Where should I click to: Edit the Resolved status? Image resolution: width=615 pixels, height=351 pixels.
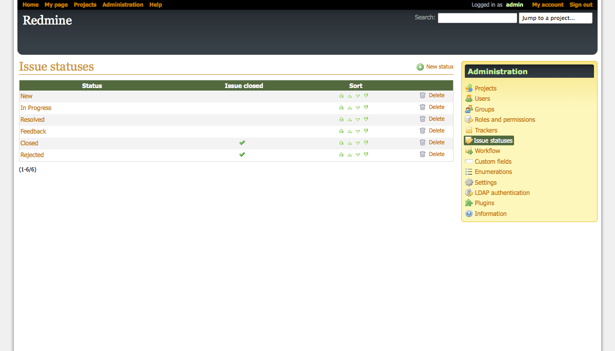tap(32, 120)
